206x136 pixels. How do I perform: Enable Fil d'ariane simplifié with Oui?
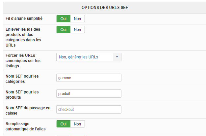pyautogui.click(x=64, y=19)
